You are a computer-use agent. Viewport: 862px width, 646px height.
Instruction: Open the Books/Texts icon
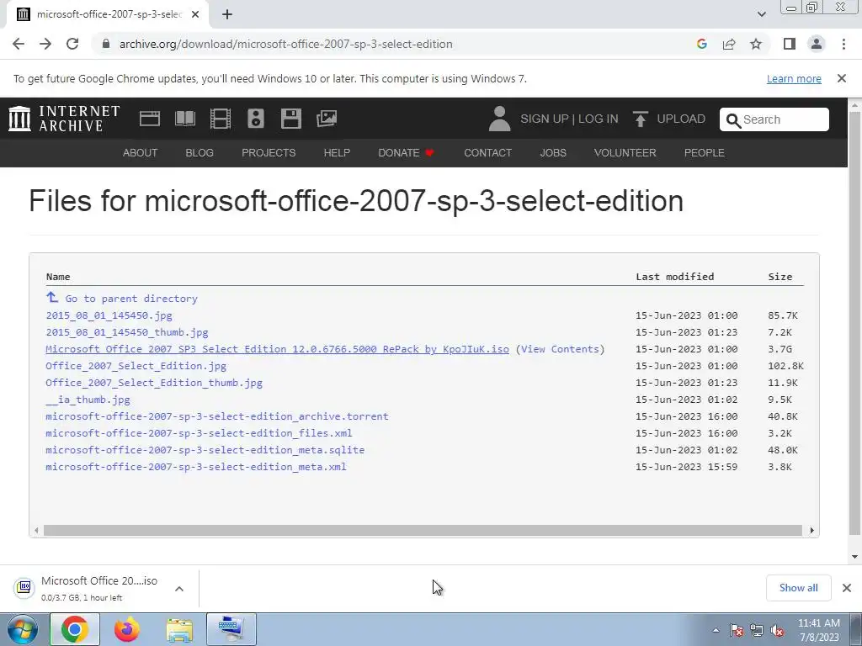184,119
